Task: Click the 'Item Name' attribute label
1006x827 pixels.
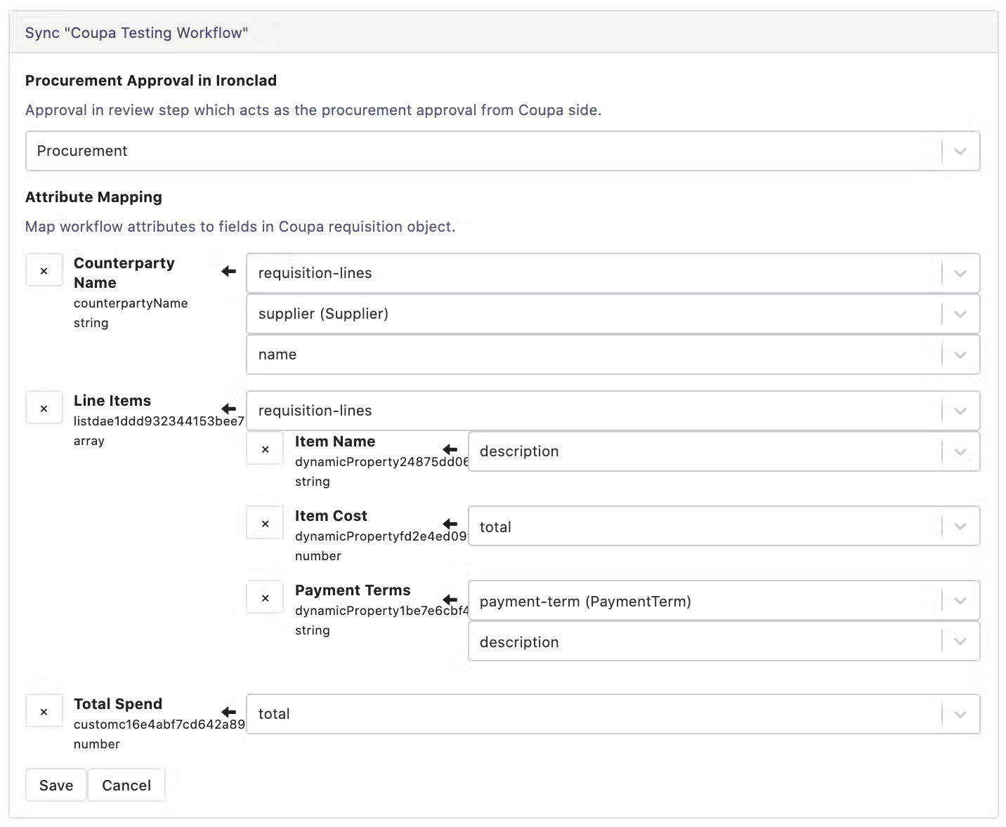Action: tap(335, 442)
